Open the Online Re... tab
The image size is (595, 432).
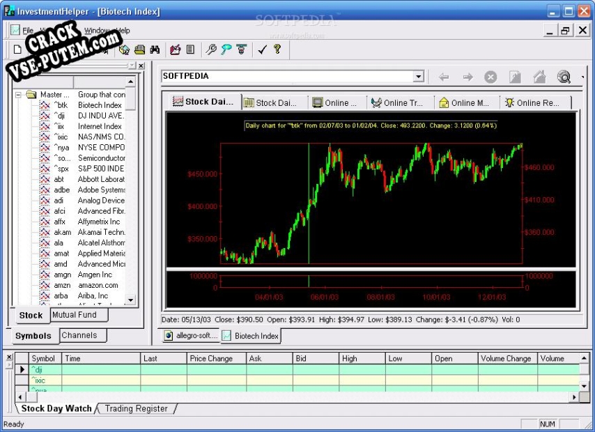click(535, 103)
